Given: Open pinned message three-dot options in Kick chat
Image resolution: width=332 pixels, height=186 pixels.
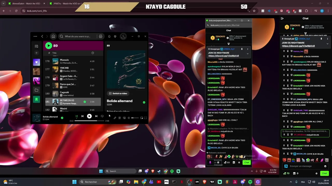Looking at the screenshot, I should [327, 39].
